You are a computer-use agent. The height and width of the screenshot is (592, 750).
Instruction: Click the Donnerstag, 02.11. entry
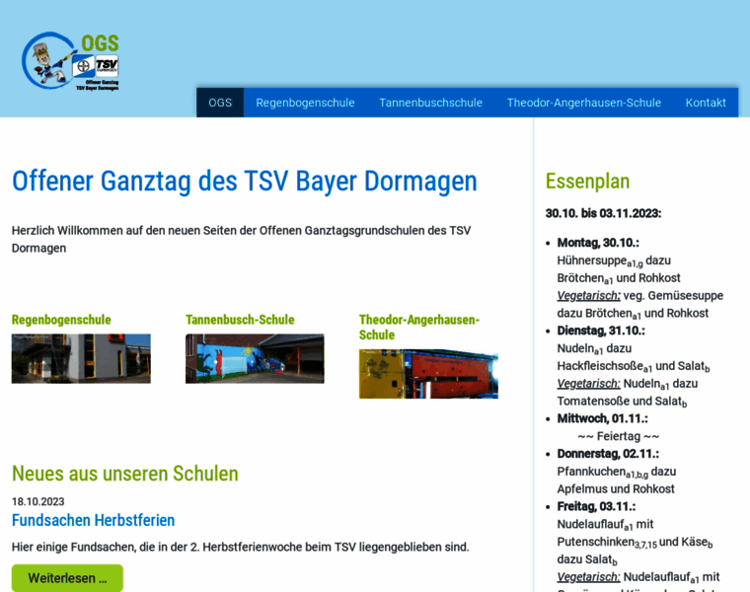click(608, 454)
